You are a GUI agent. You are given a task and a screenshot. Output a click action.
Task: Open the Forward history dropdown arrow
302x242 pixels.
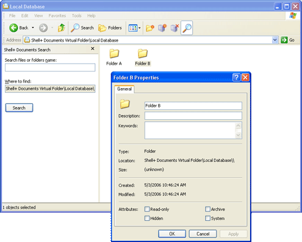[x=52, y=28]
